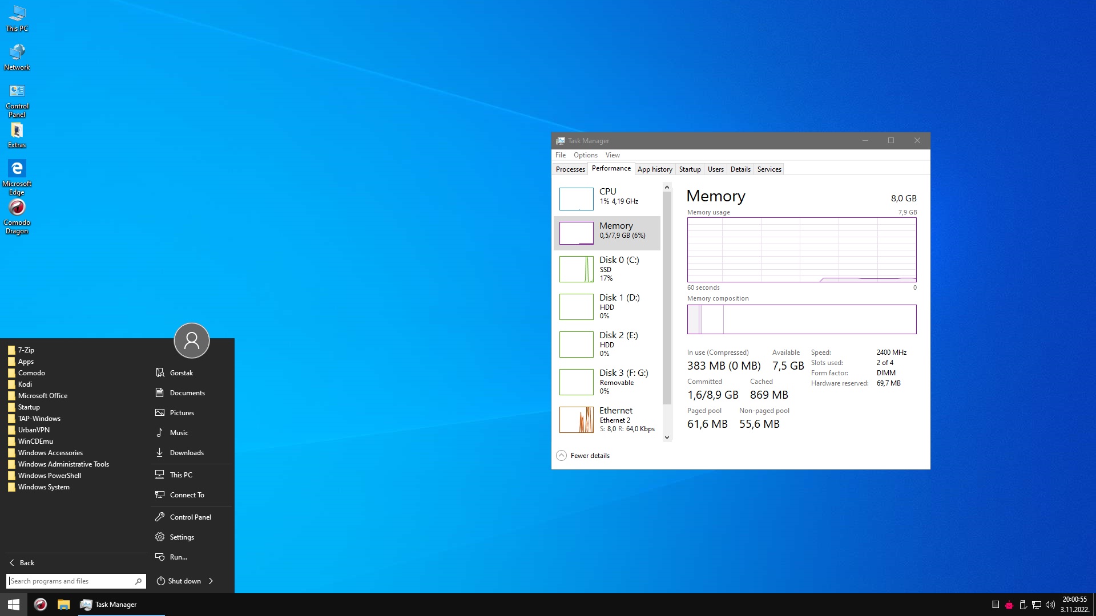Click the user account avatar picture
The image size is (1096, 616).
192,341
